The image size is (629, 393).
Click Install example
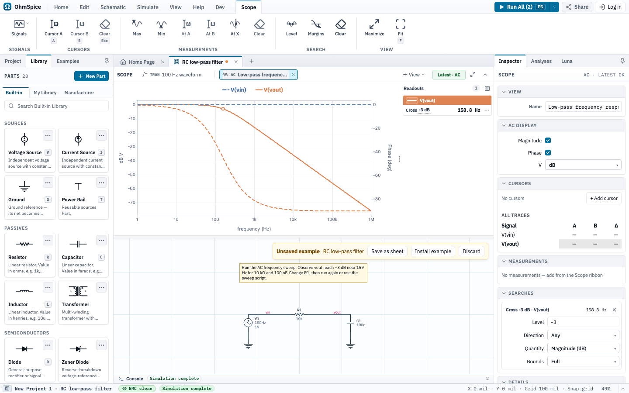(433, 252)
